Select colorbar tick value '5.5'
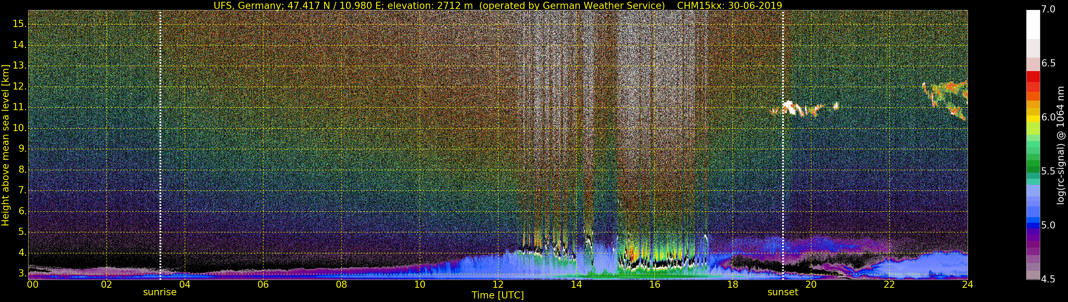 pos(1048,171)
